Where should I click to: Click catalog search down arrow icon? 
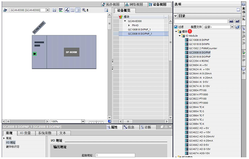coord(231,21)
